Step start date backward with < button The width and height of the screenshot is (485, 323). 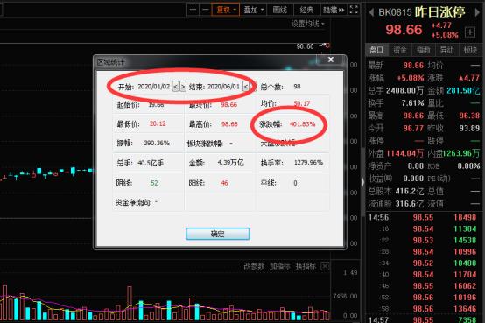tap(175, 87)
